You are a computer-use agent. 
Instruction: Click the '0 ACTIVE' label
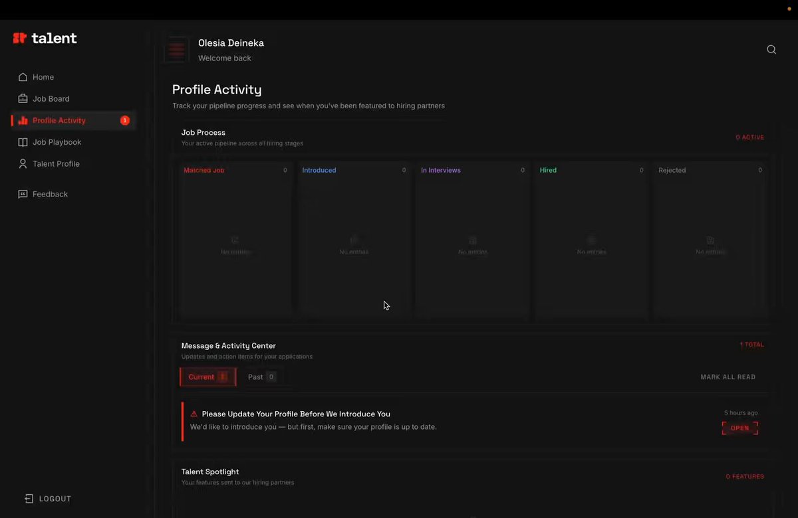(749, 137)
